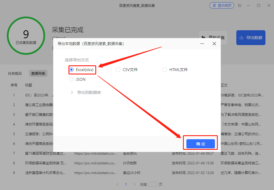The image size is (274, 190).
Task: Click the 导出数据 button in the main window
Action: point(251,38)
